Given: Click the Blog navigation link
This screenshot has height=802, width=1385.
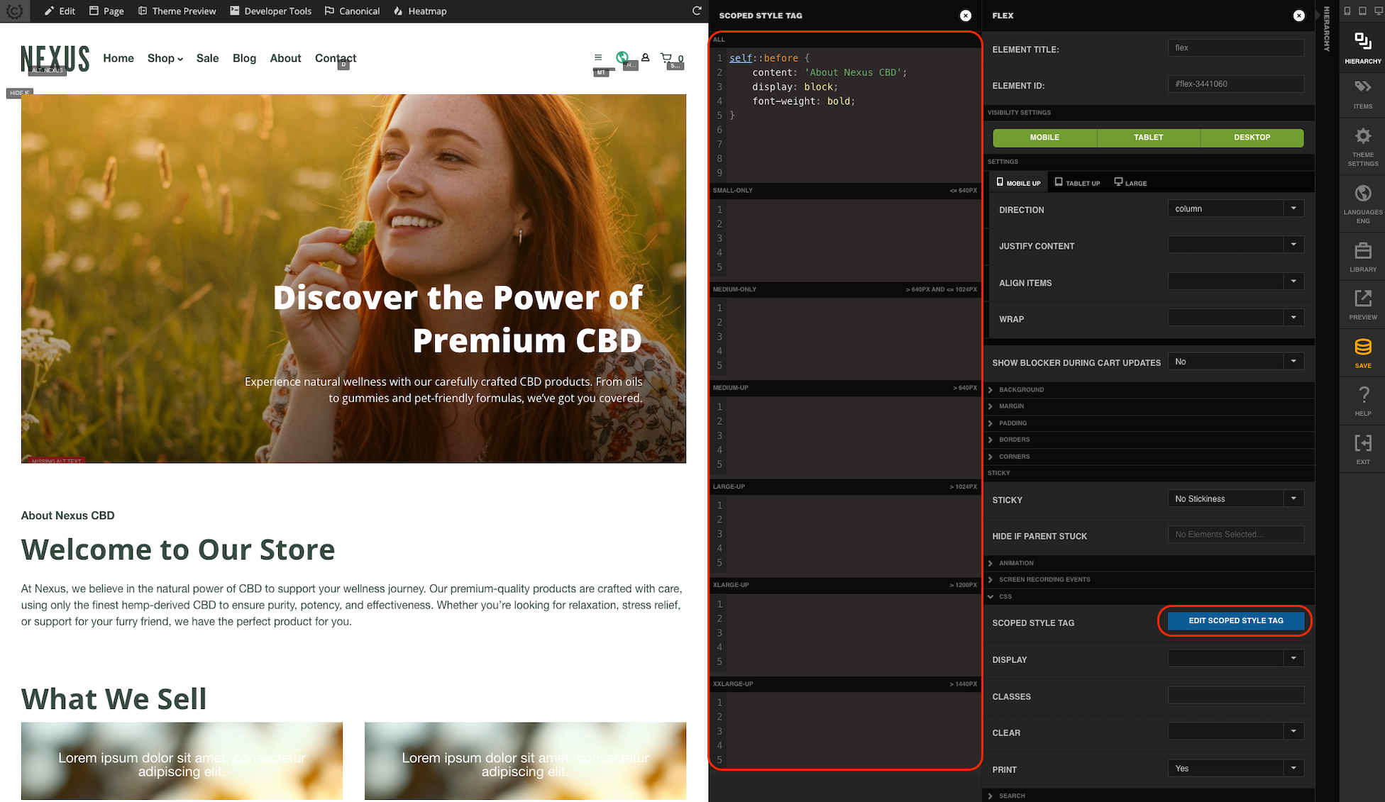Looking at the screenshot, I should pyautogui.click(x=244, y=58).
